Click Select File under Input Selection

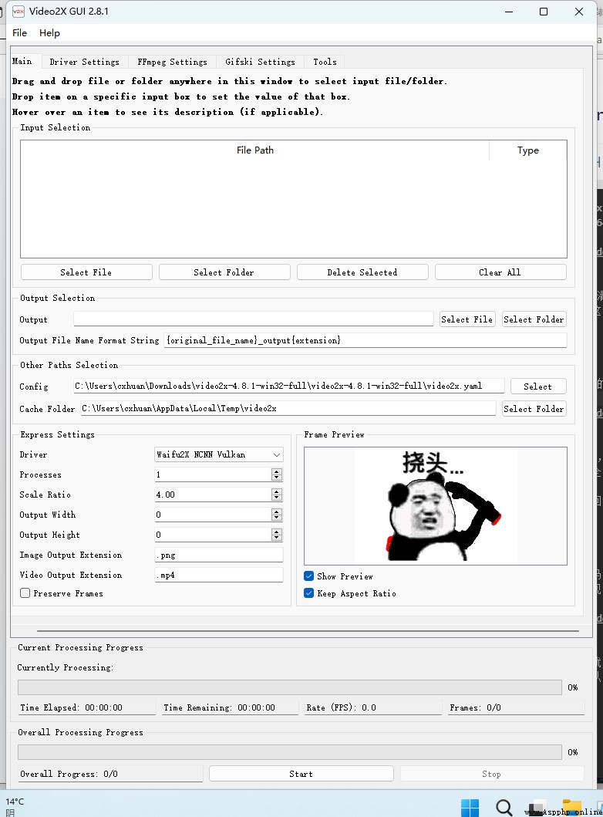86,272
